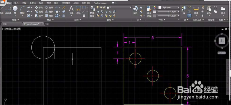Click the trim tool icon

57,7
